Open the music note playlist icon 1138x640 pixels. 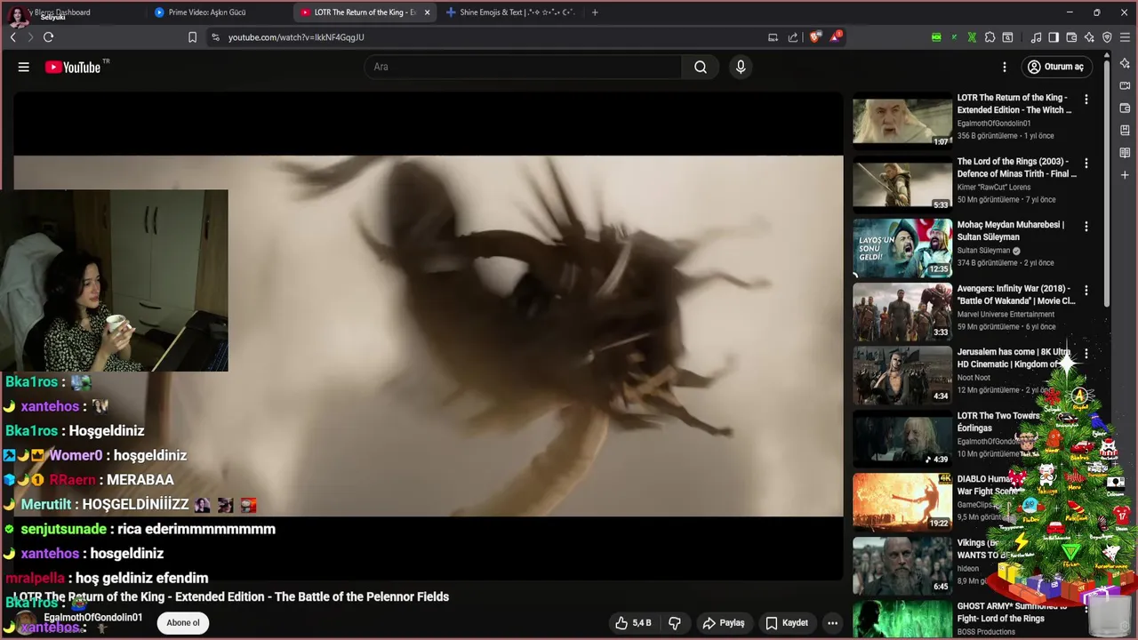click(1036, 37)
